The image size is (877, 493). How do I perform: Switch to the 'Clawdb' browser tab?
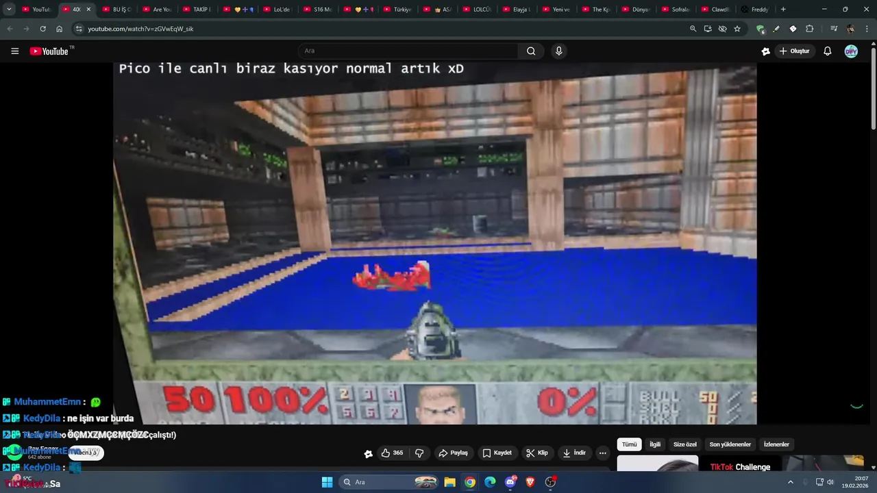point(715,10)
